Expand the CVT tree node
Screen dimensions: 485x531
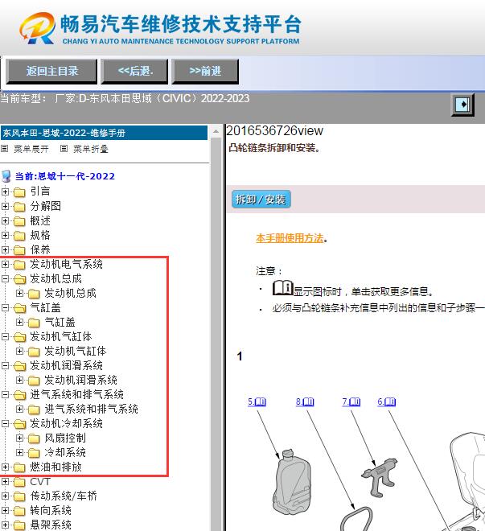(5, 482)
